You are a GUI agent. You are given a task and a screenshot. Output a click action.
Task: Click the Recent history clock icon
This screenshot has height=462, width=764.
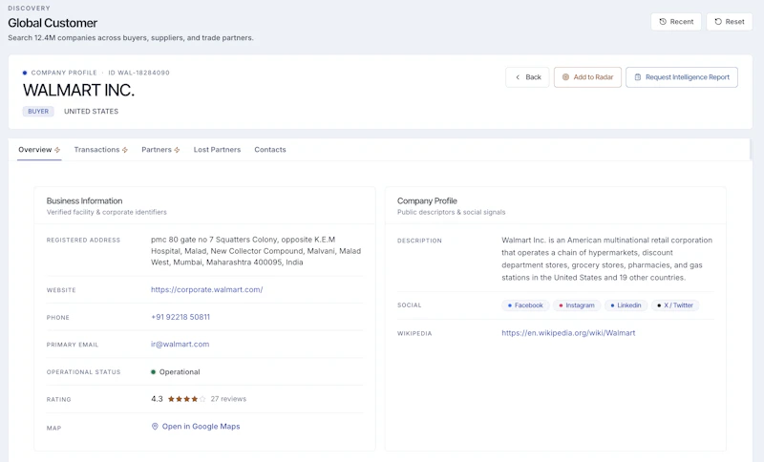click(x=663, y=21)
